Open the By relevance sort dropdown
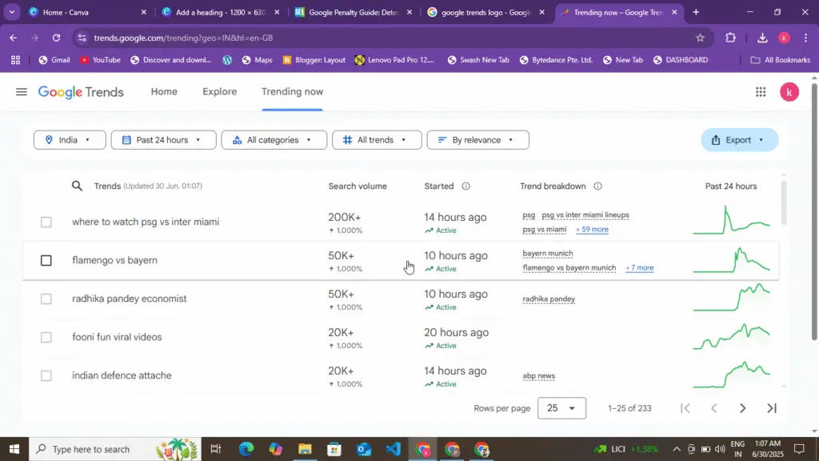819x461 pixels. coord(477,140)
